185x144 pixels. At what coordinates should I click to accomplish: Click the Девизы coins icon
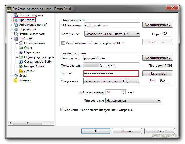point(21,71)
